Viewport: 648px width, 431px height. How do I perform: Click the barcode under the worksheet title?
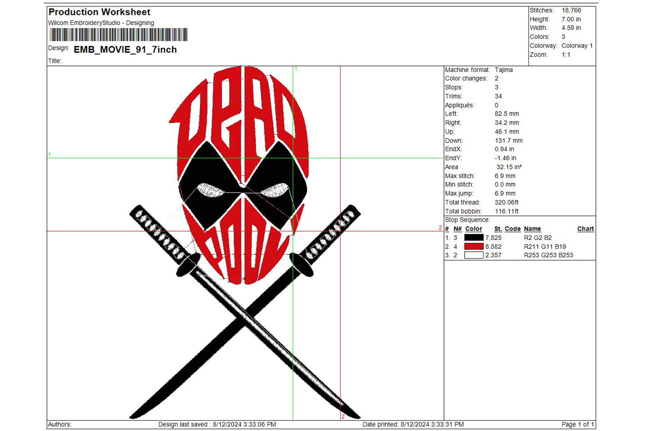click(118, 35)
